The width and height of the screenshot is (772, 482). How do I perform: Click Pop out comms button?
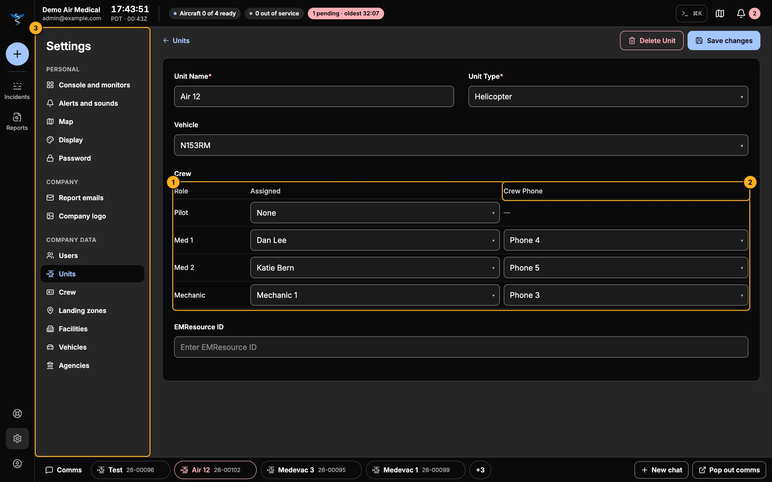(x=729, y=470)
